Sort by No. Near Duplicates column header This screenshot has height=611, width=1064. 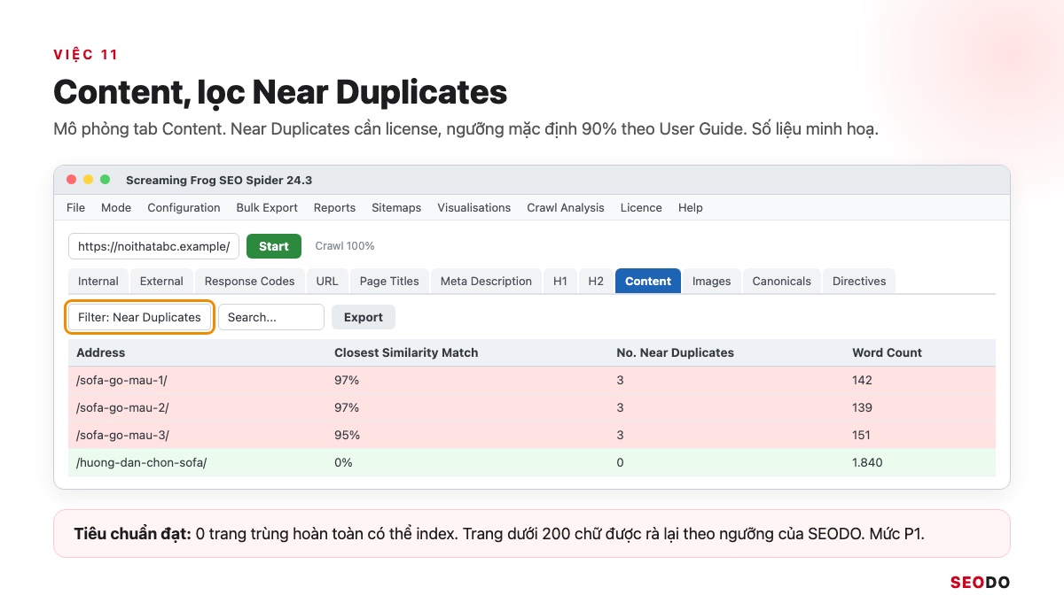(676, 352)
